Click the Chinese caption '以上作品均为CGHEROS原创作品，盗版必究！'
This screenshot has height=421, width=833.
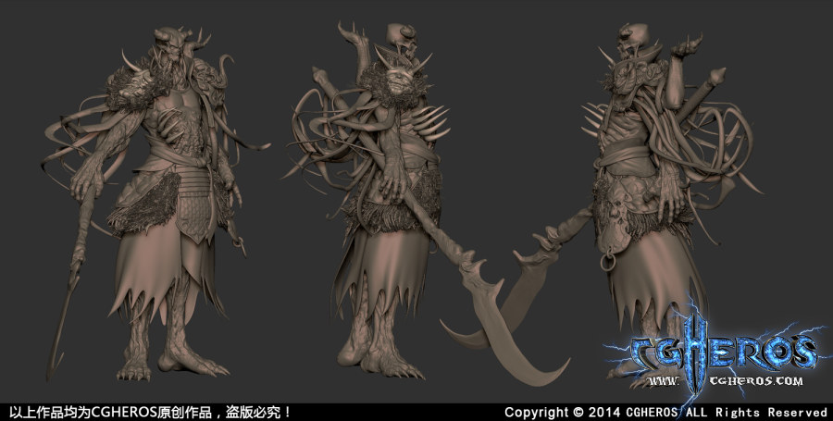(150, 412)
